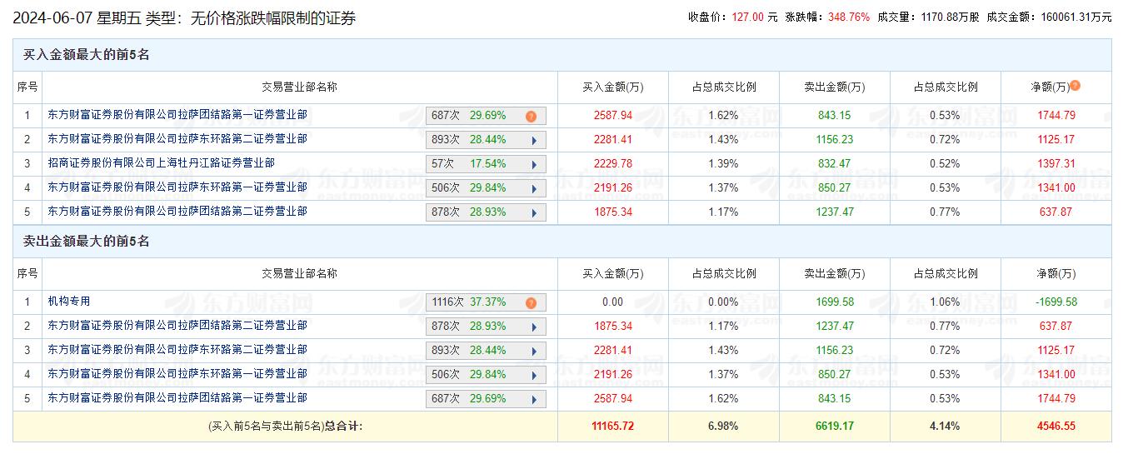This screenshot has height=459, width=1128.
Task: Click blue arrow beside 506次 in buy list
Action: 533,188
